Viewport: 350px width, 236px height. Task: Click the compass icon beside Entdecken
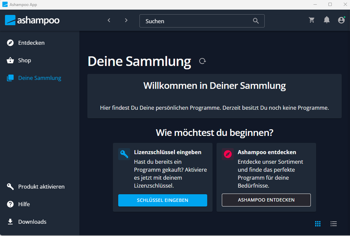click(x=10, y=43)
